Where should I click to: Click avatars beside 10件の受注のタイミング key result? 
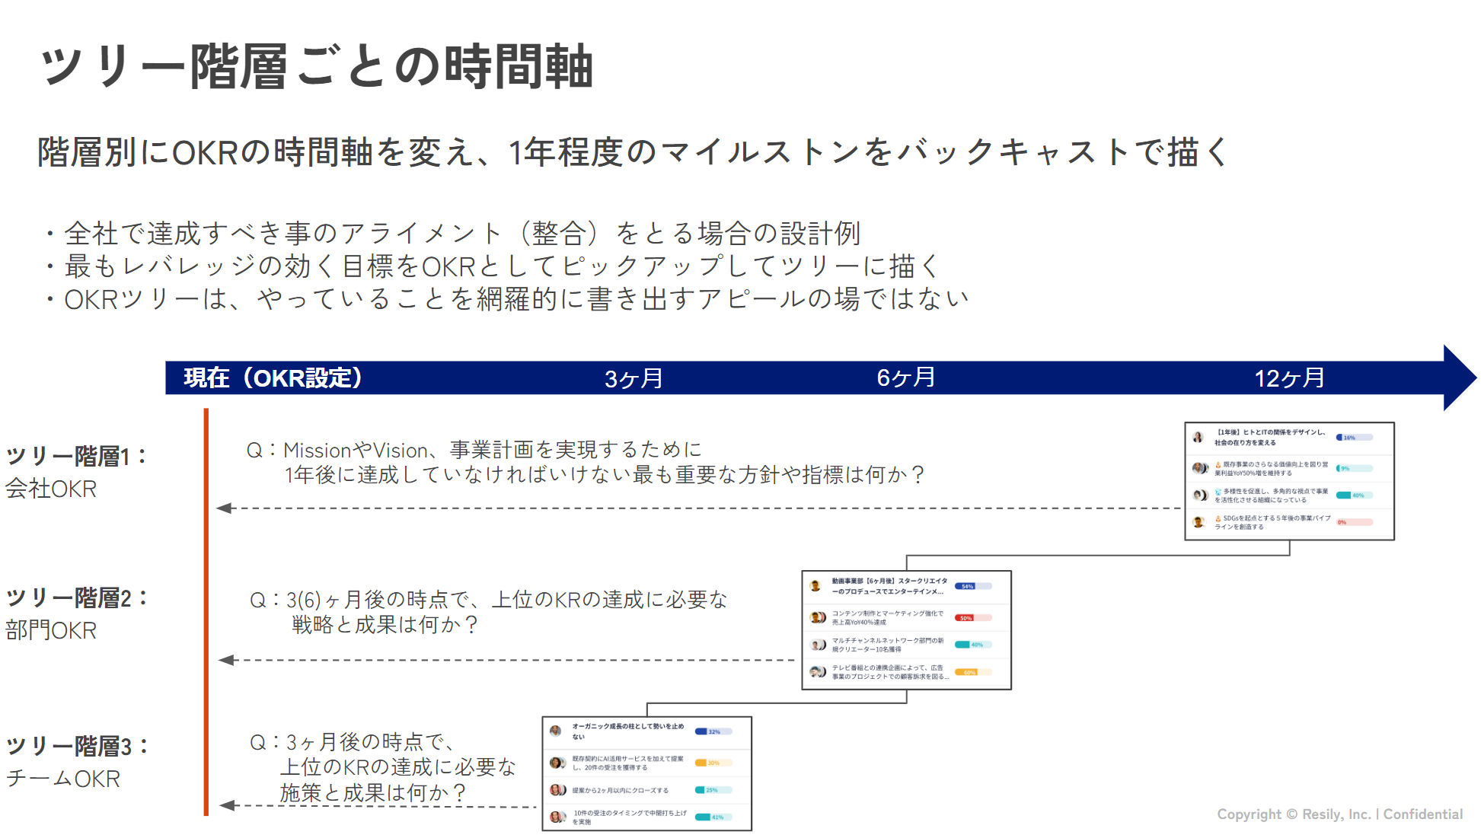pos(558,817)
